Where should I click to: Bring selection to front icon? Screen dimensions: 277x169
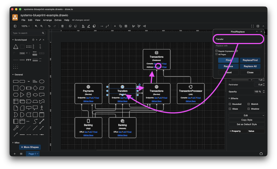click(x=70, y=26)
